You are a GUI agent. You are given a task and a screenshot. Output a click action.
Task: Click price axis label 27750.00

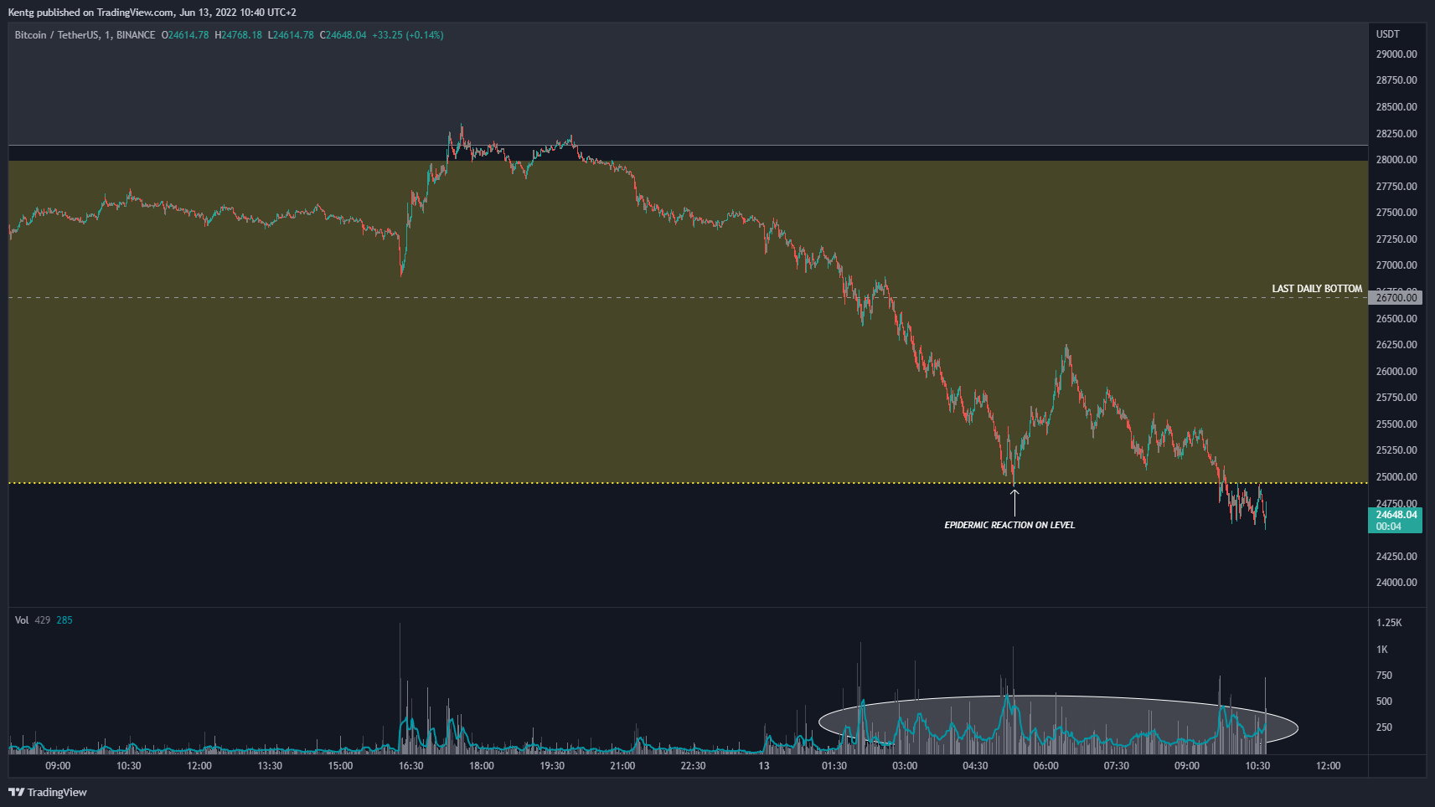(1396, 187)
